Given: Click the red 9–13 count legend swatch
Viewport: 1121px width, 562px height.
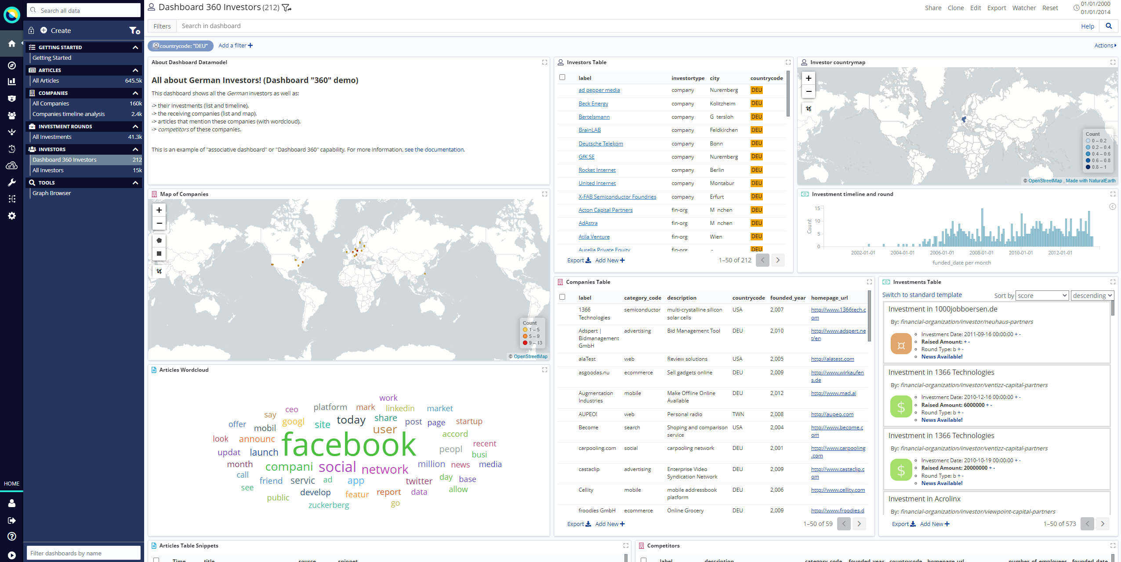Looking at the screenshot, I should coord(525,342).
